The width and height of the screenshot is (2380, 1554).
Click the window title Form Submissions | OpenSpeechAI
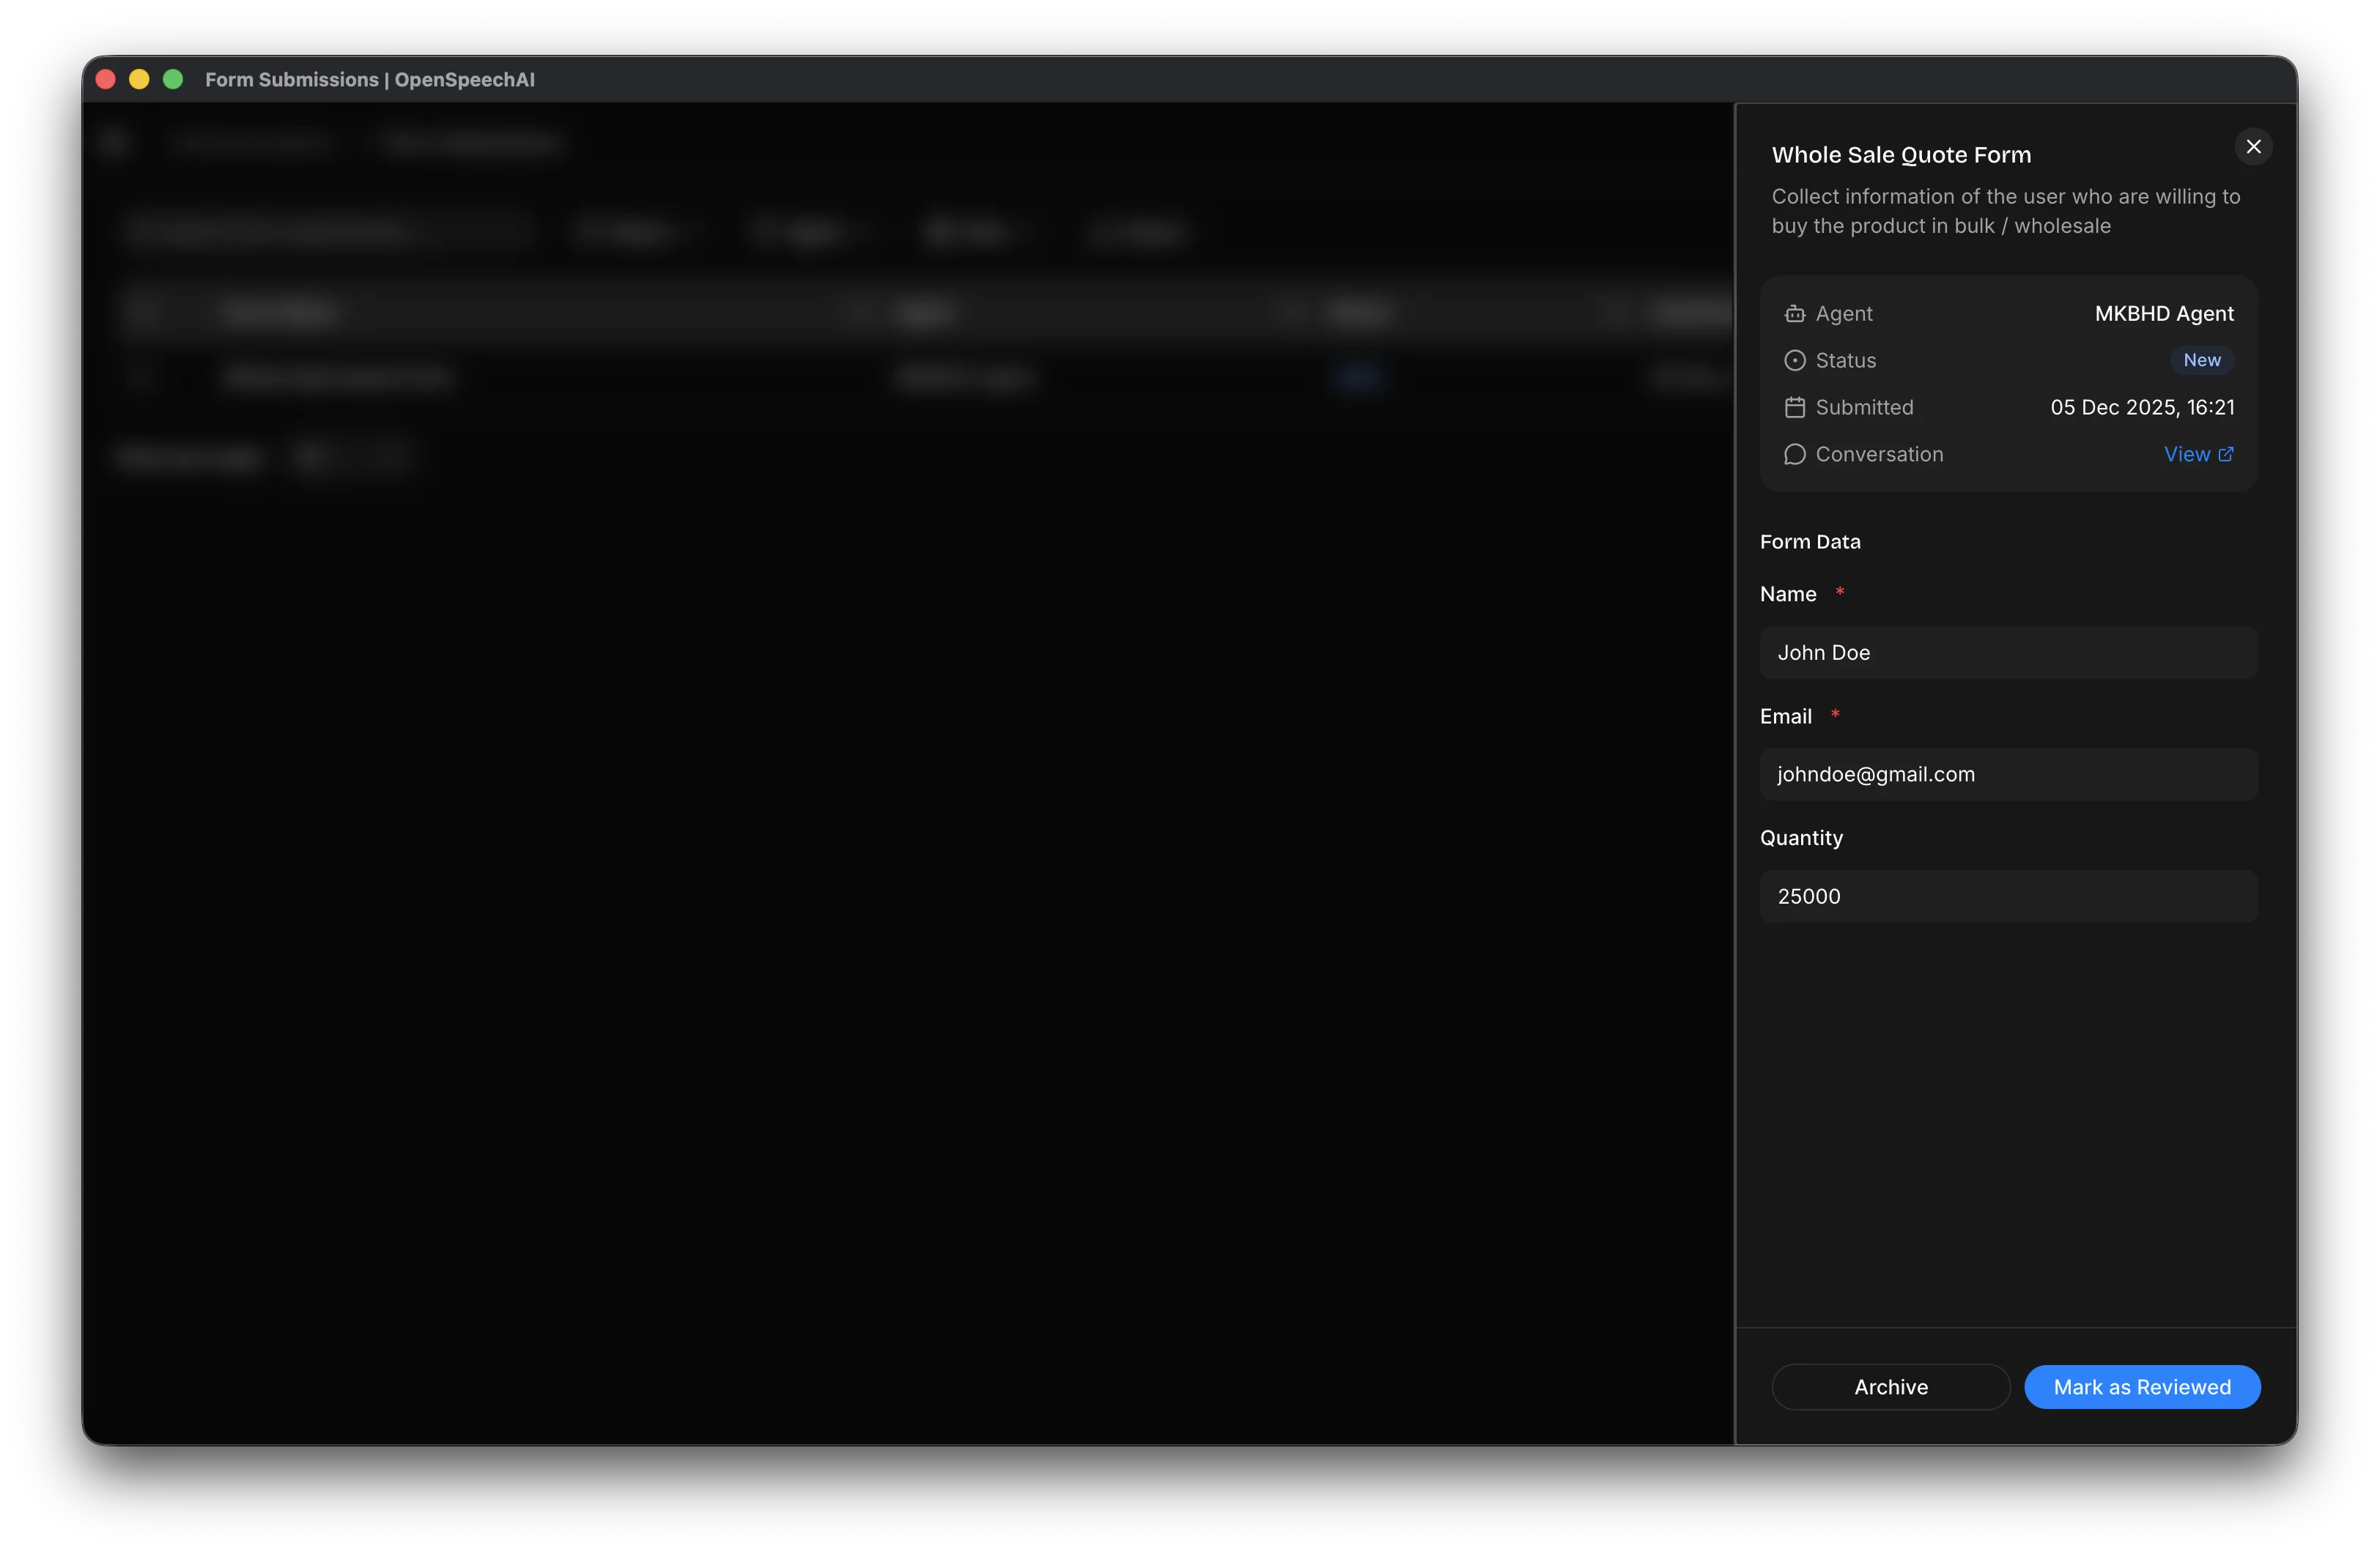coord(370,79)
